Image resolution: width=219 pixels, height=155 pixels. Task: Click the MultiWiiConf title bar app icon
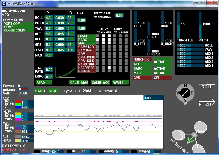(4, 3)
